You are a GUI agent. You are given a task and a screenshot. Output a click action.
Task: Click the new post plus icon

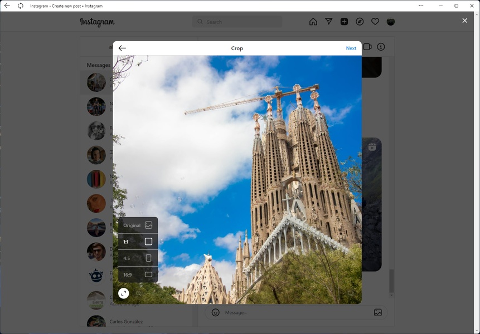click(344, 22)
